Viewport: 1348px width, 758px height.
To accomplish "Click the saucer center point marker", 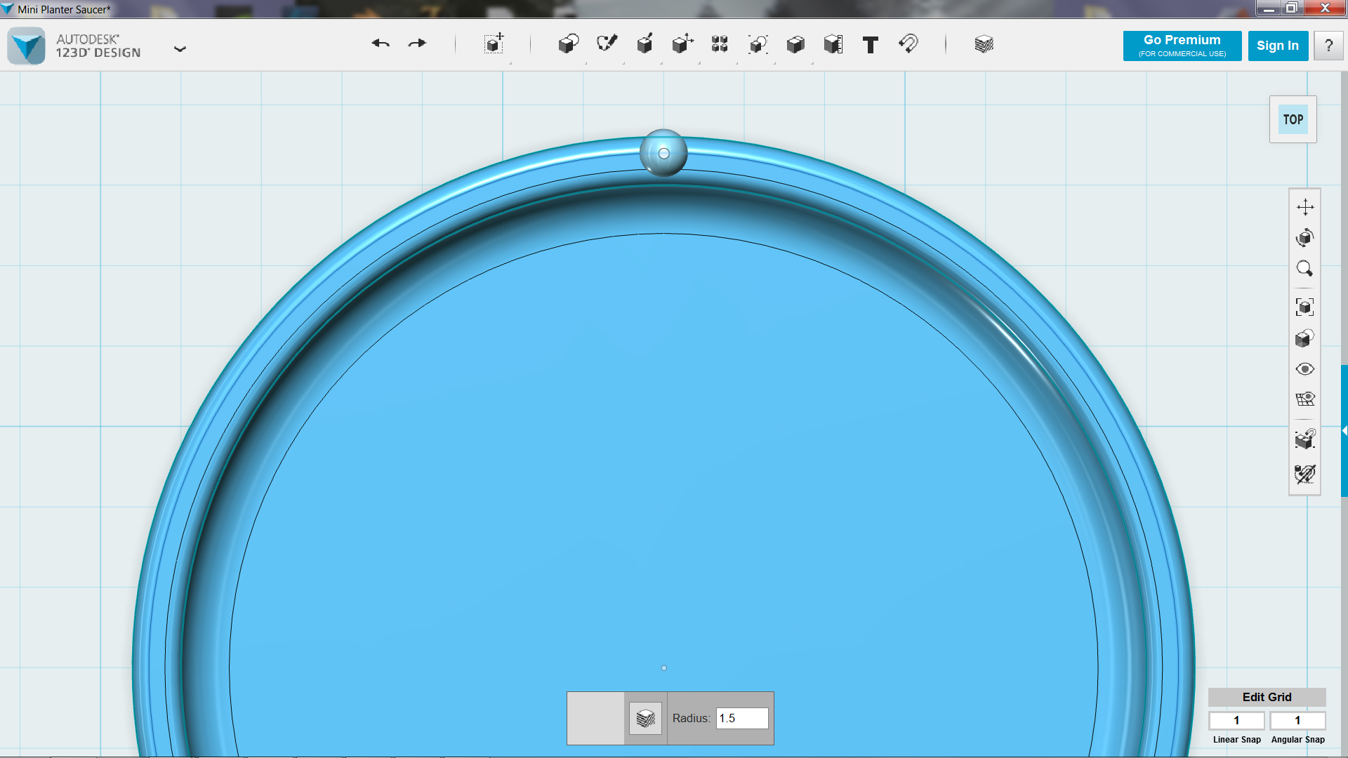I will tap(663, 668).
